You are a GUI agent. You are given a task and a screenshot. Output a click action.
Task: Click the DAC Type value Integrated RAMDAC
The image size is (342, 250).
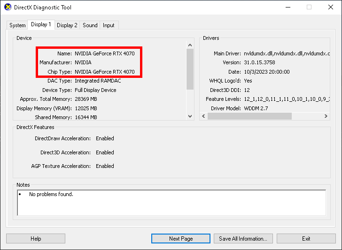98,81
